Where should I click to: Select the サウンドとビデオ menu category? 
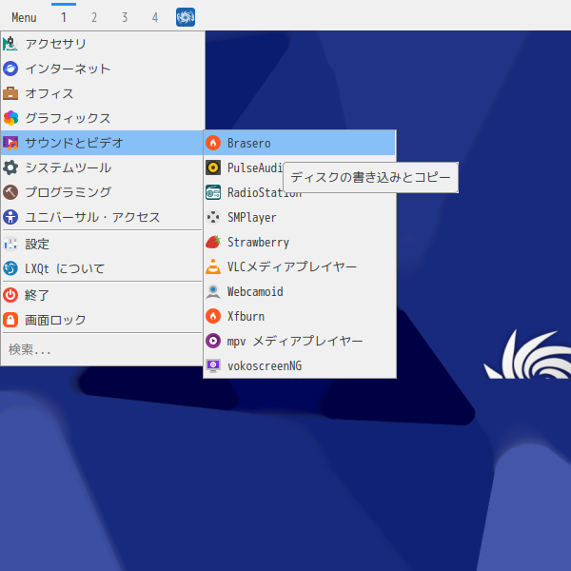[102, 143]
